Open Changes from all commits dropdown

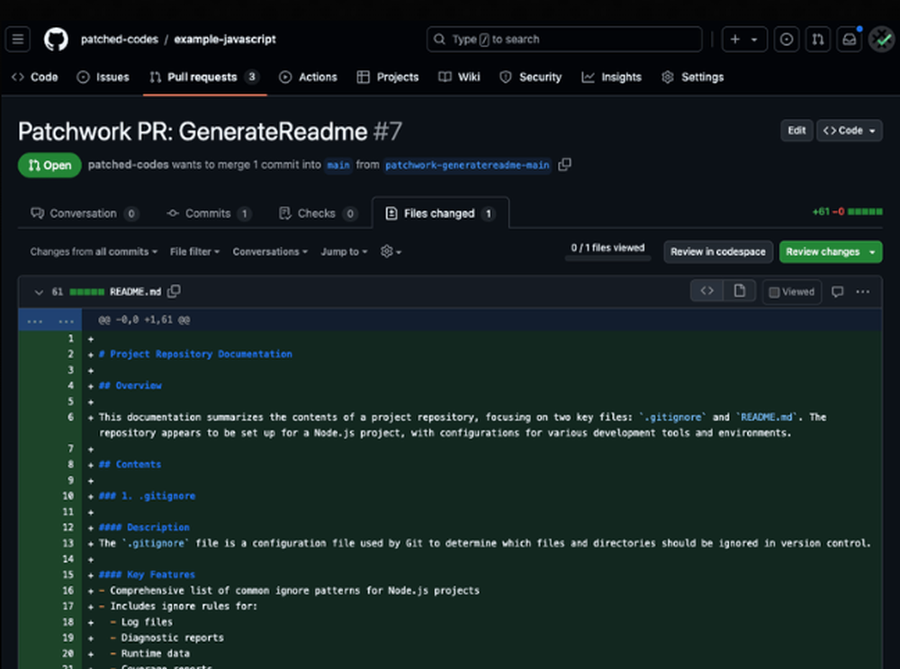click(x=94, y=251)
